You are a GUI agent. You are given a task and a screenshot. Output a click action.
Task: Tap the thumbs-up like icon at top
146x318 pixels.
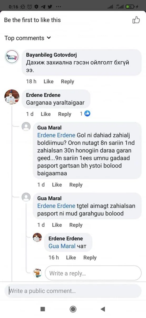pyautogui.click(x=136, y=20)
